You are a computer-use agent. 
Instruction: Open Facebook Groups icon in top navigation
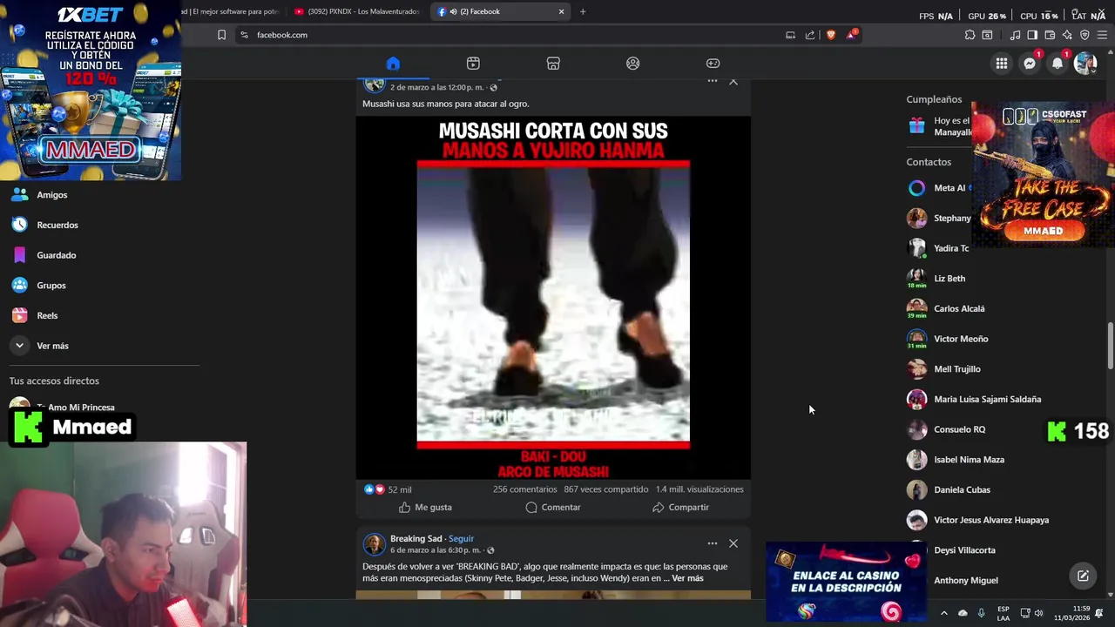(x=633, y=64)
